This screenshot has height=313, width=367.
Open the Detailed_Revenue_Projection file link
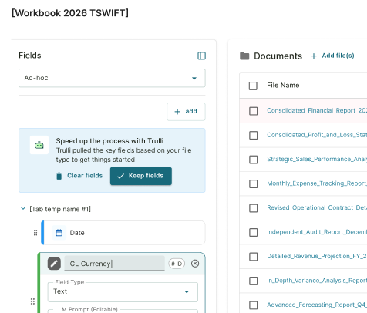click(x=317, y=256)
